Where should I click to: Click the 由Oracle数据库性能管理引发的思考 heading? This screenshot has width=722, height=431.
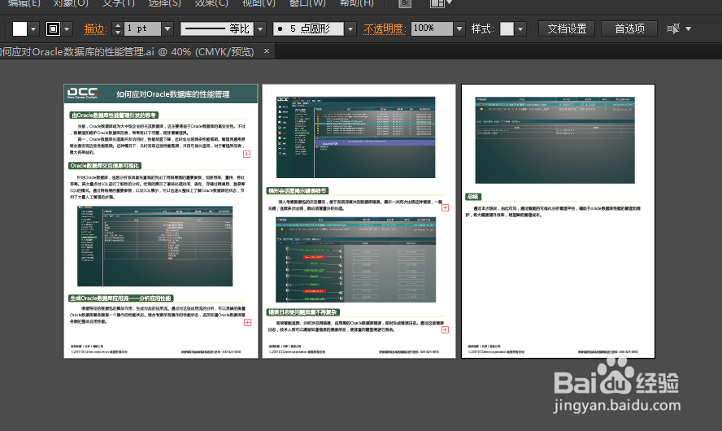[x=114, y=115]
